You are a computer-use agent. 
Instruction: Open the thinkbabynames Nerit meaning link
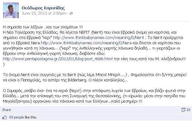point(99,38)
